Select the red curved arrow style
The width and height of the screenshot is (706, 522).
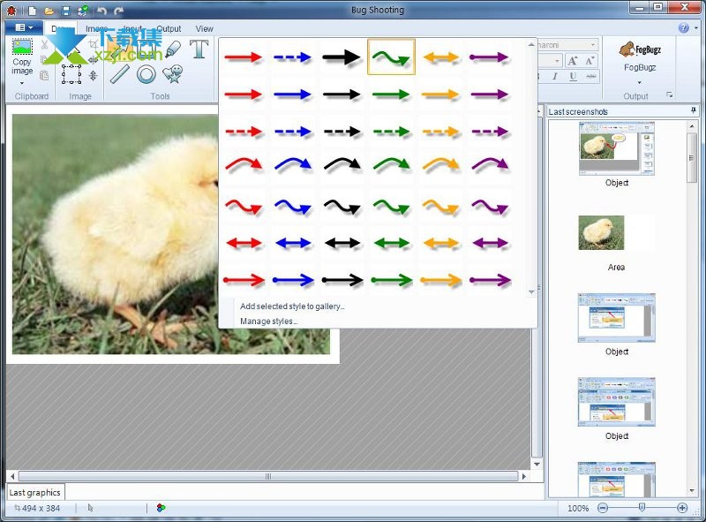tap(244, 164)
